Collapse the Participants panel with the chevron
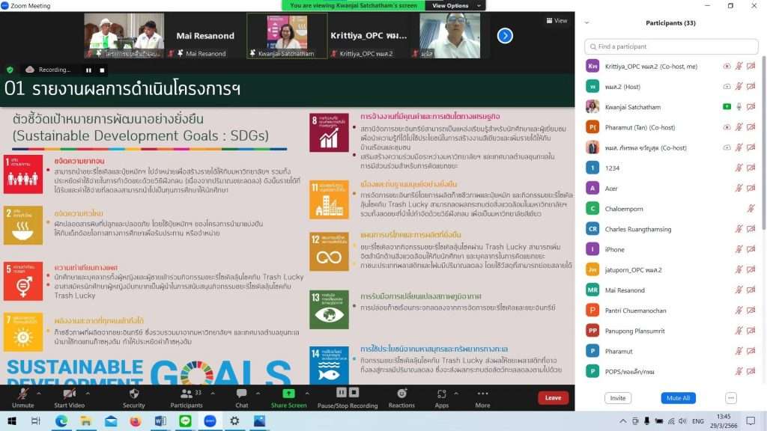This screenshot has width=767, height=431. [x=586, y=23]
